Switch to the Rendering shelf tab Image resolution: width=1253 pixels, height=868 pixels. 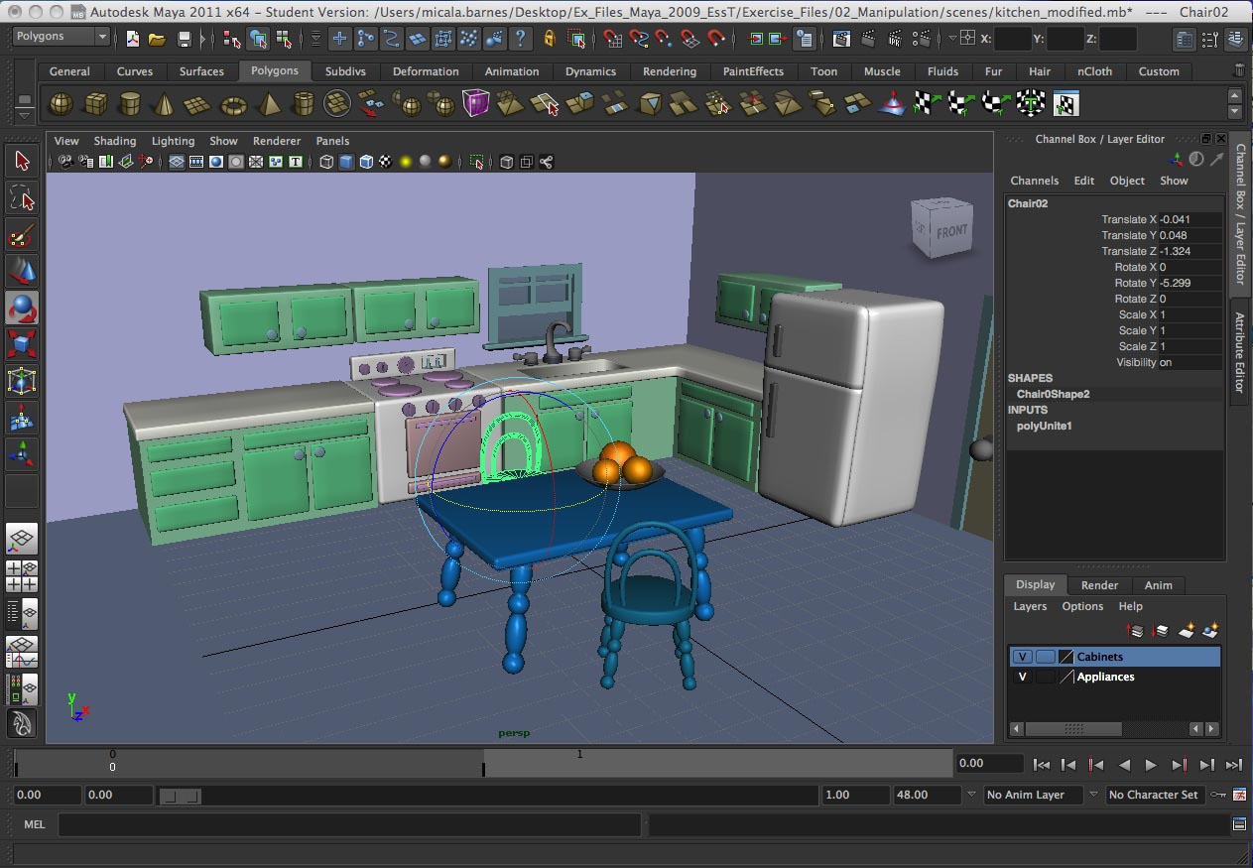pos(670,71)
